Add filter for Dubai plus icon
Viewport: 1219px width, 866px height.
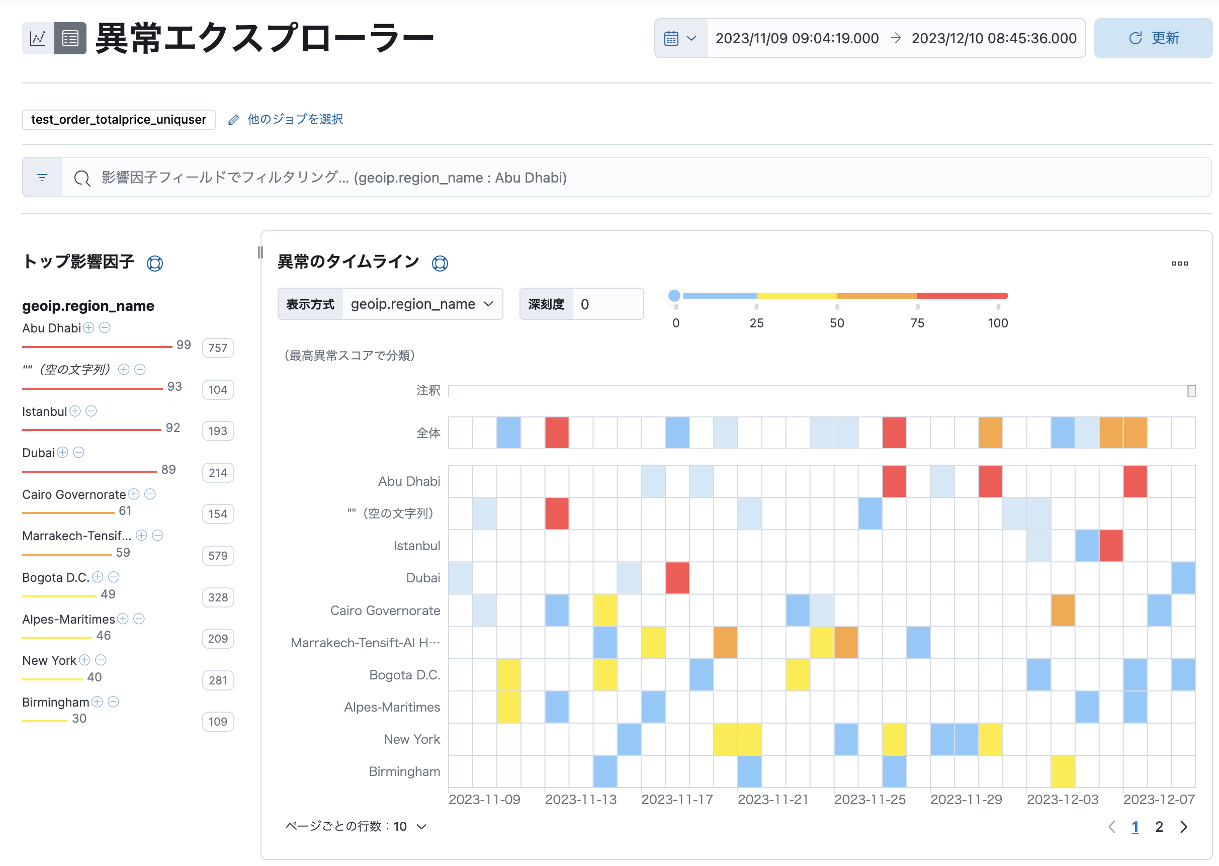click(62, 453)
